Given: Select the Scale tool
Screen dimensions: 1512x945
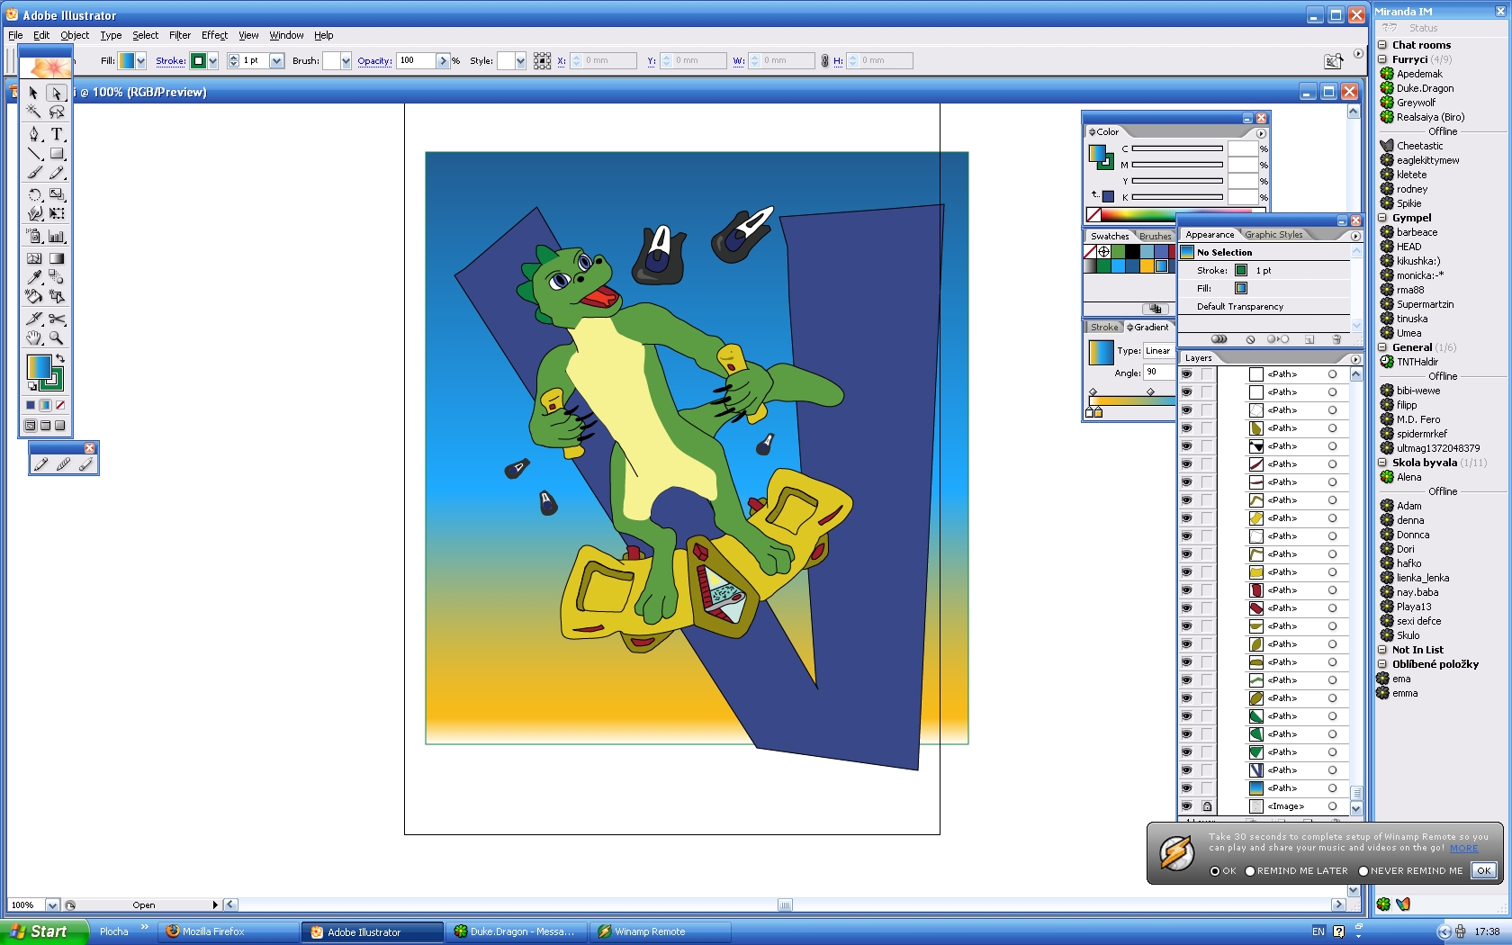Looking at the screenshot, I should point(57,194).
